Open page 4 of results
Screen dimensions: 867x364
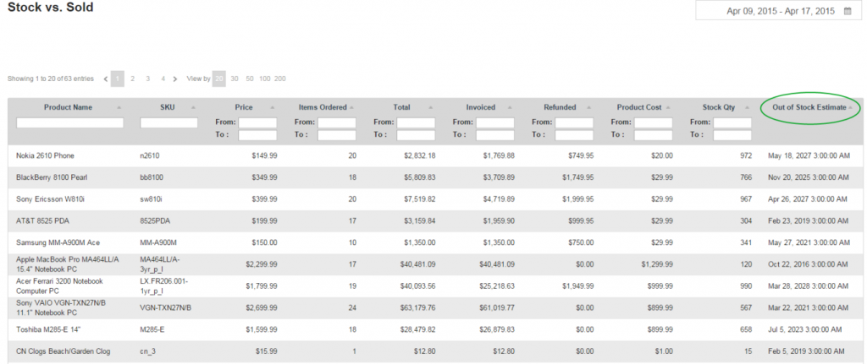point(163,79)
